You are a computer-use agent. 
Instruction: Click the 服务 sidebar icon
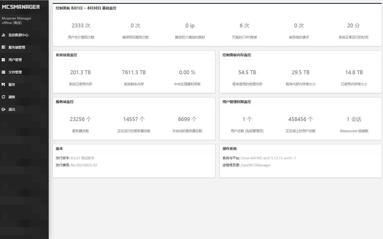pos(3,85)
